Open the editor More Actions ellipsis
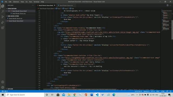 (x=171, y=5)
